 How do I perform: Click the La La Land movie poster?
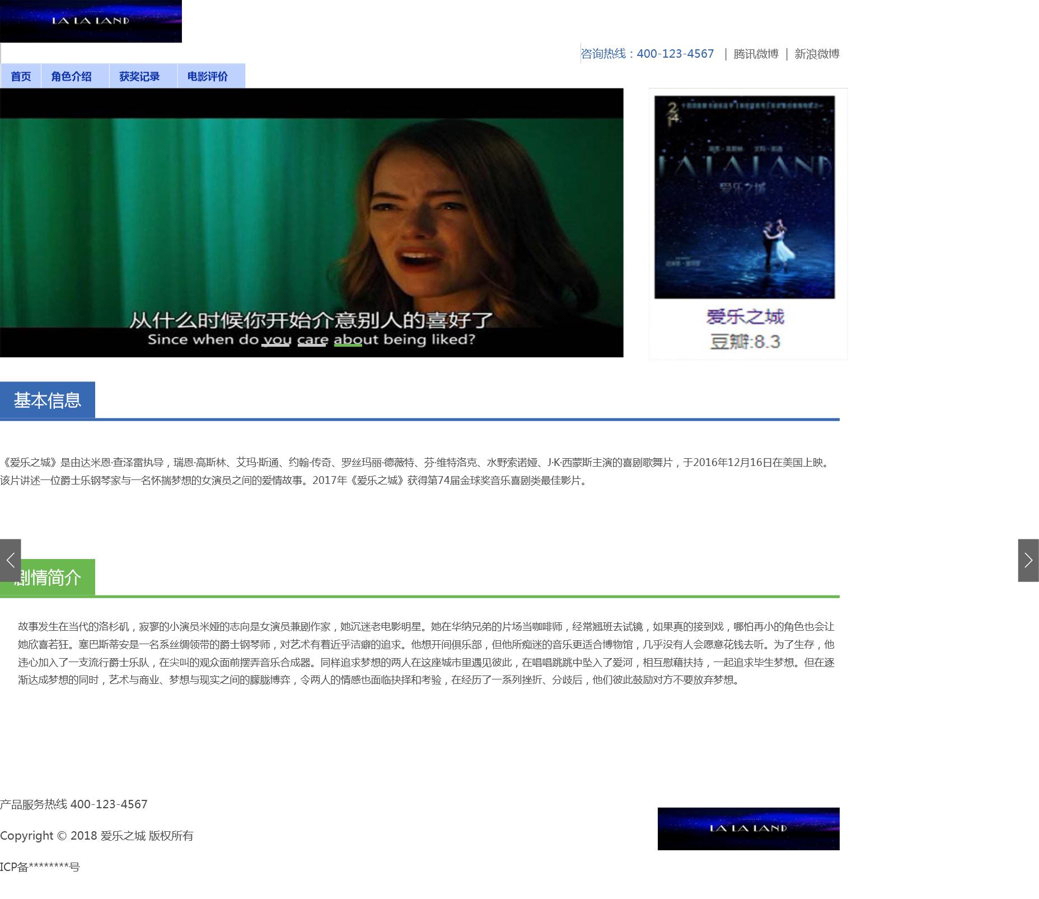pos(744,197)
